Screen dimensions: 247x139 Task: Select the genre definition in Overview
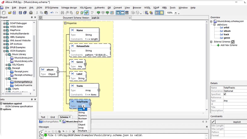pos(227,38)
